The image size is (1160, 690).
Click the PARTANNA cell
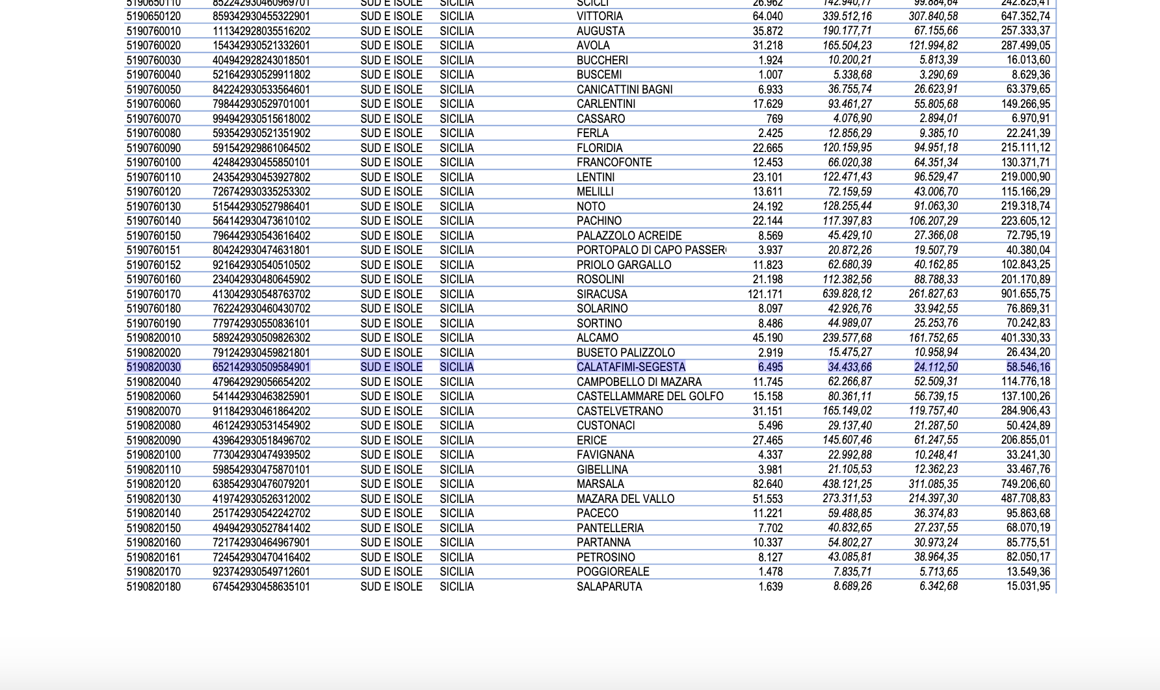point(603,543)
